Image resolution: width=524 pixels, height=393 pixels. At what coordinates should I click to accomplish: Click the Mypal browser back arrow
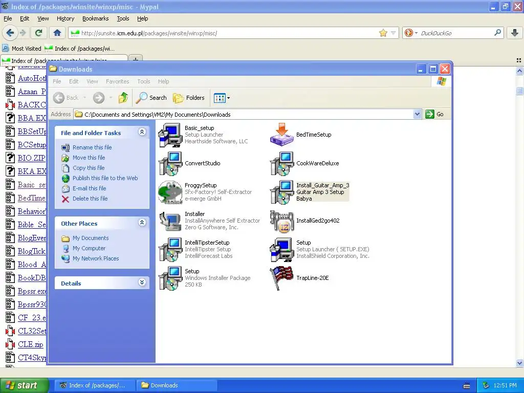10,33
